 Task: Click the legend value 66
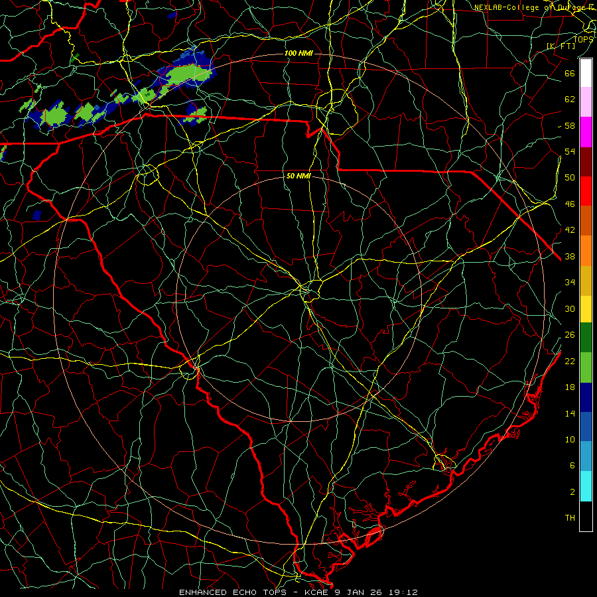tap(570, 73)
